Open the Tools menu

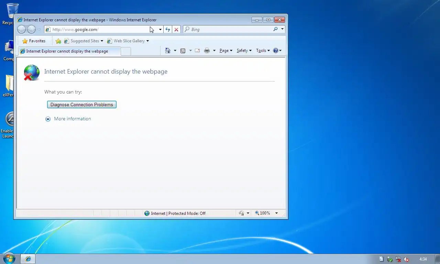click(263, 51)
